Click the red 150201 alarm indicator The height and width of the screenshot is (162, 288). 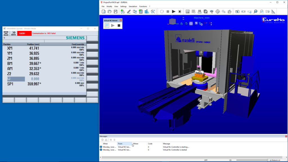pyautogui.click(x=24, y=33)
